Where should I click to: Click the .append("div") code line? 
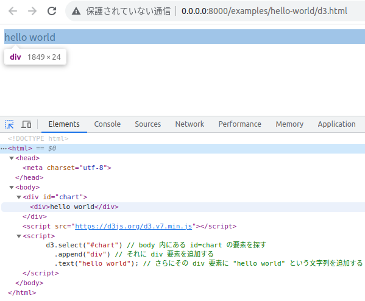134,254
